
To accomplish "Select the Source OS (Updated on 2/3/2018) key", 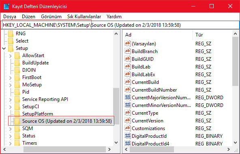I will point(67,121).
